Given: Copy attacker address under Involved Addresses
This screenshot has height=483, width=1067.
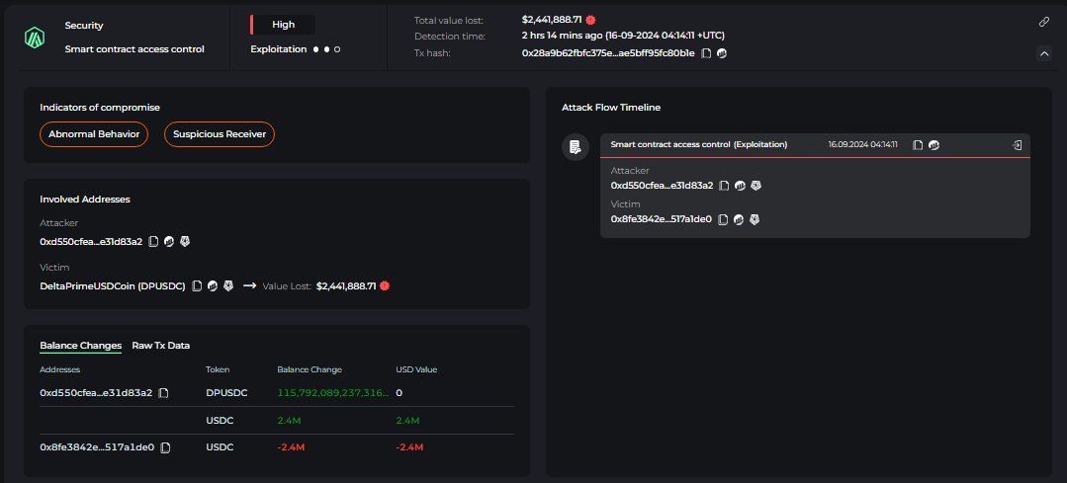Looking at the screenshot, I should (154, 241).
